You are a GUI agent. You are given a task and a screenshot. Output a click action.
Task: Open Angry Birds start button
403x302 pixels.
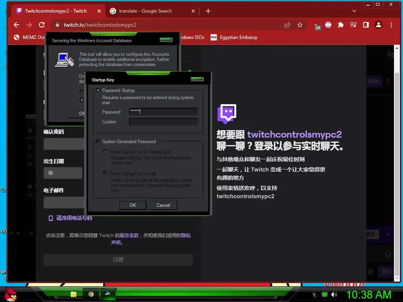tap(11, 294)
